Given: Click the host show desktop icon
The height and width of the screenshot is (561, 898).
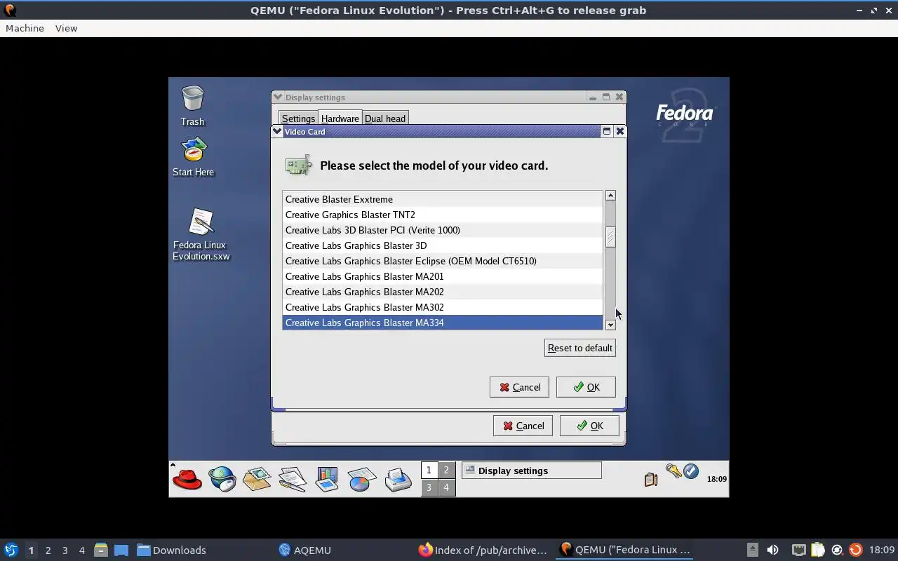Looking at the screenshot, I should pyautogui.click(x=121, y=550).
